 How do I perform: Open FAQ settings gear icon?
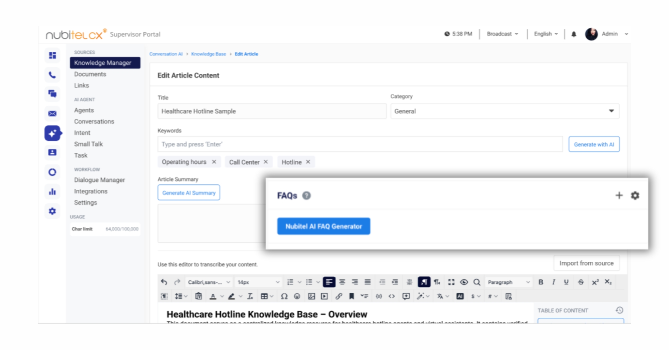point(635,196)
